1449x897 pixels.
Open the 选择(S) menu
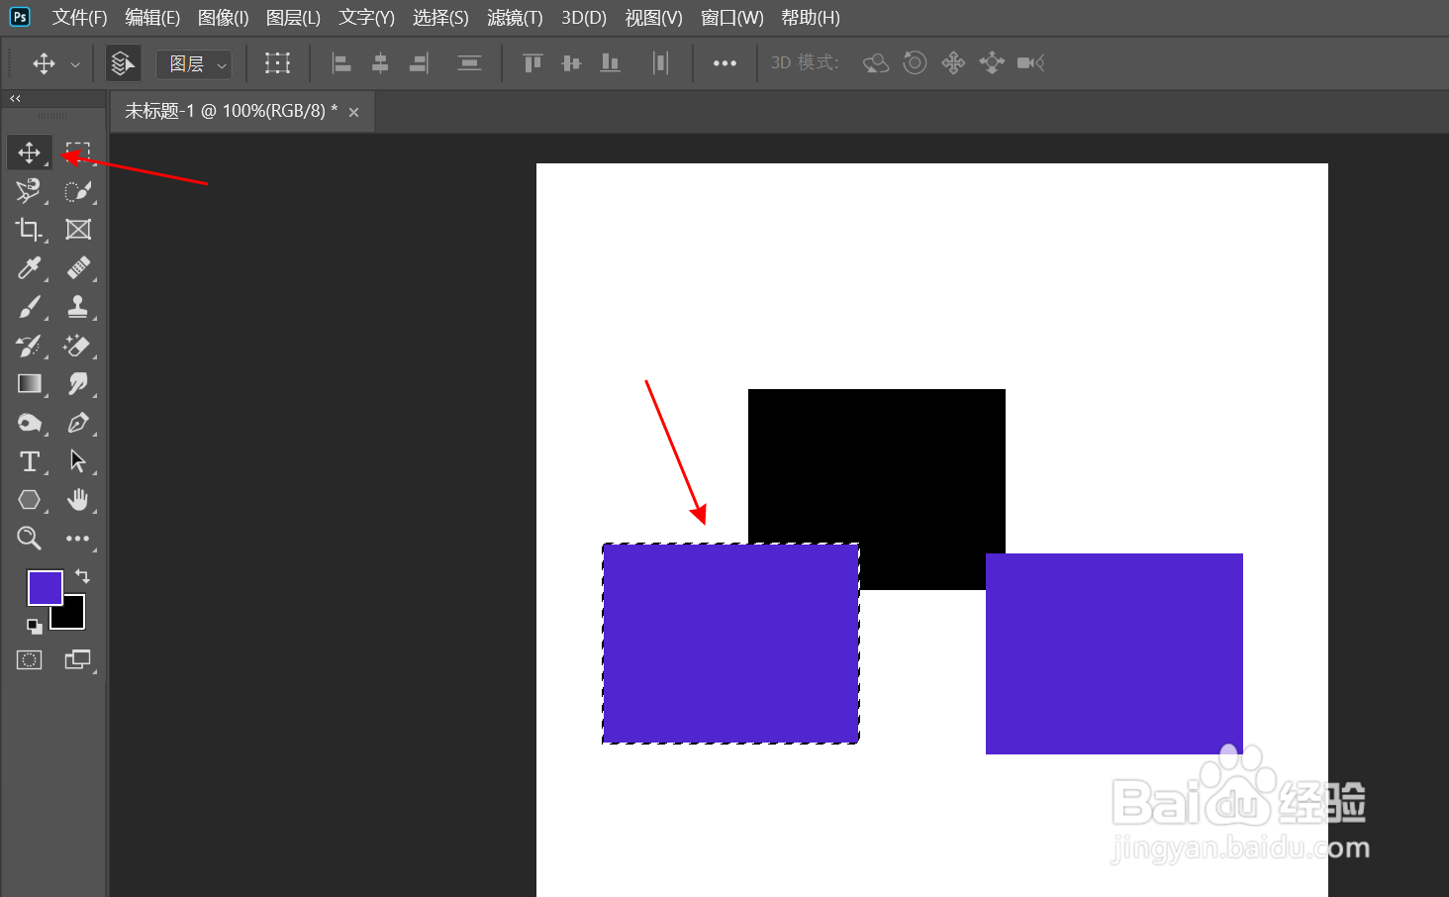[440, 18]
